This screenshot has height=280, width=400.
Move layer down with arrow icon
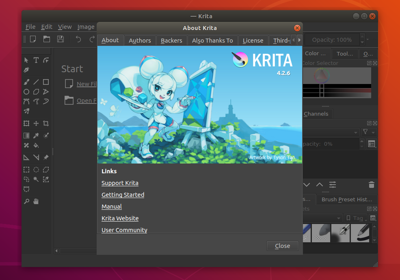pyautogui.click(x=307, y=185)
